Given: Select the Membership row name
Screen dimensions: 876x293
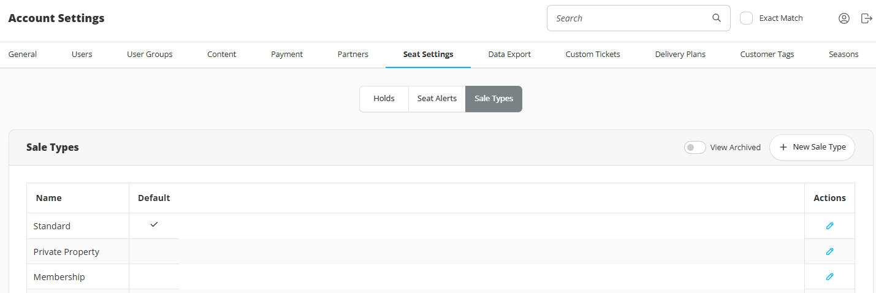Looking at the screenshot, I should point(59,277).
